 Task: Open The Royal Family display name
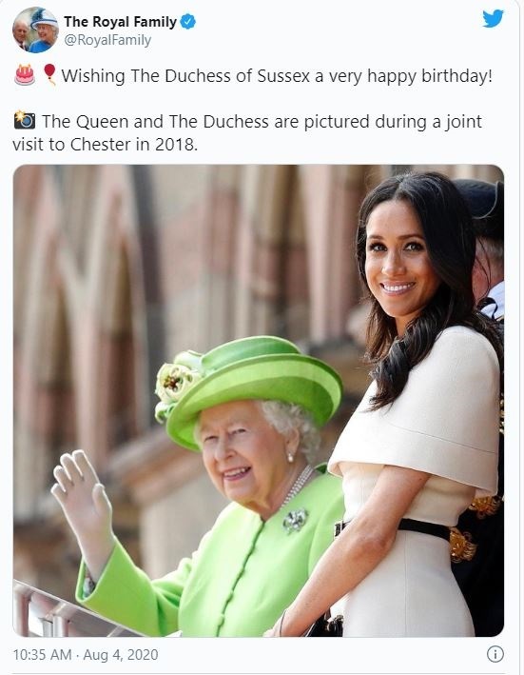pos(120,22)
